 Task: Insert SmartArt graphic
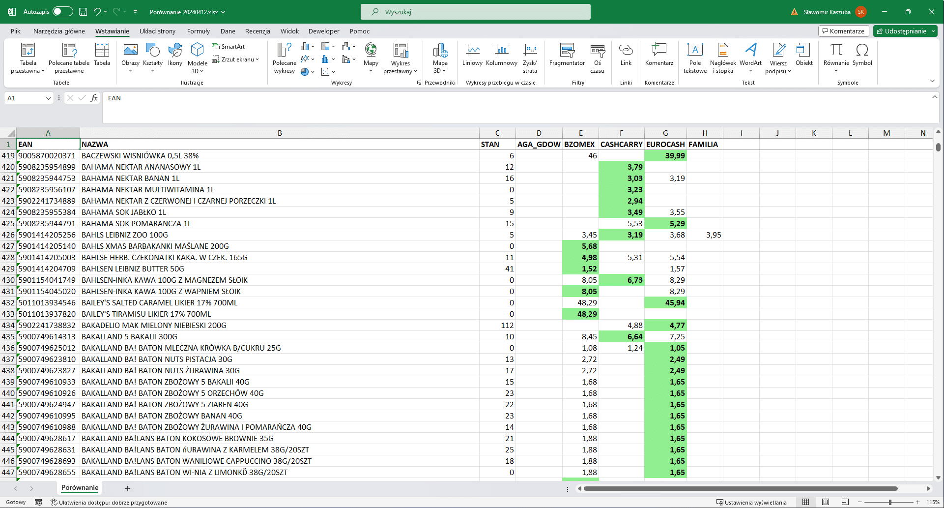[x=229, y=47]
